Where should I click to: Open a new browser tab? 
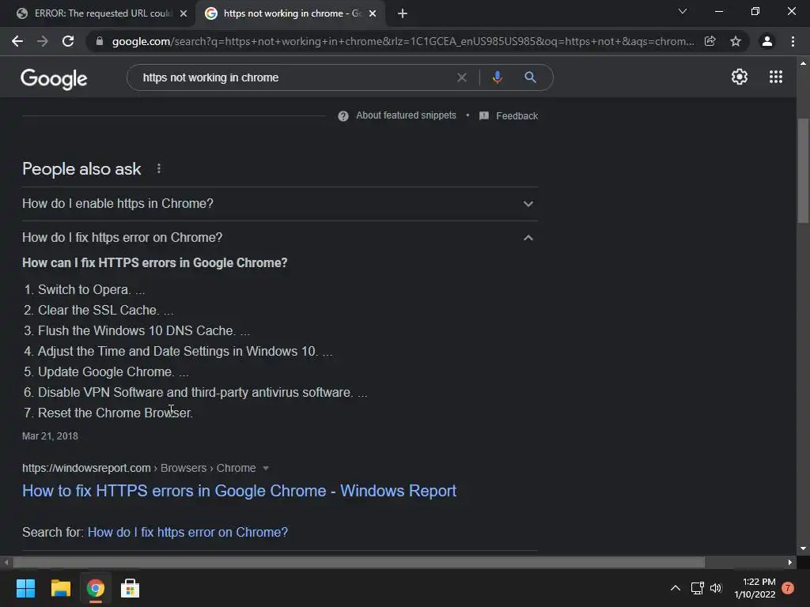tap(403, 13)
